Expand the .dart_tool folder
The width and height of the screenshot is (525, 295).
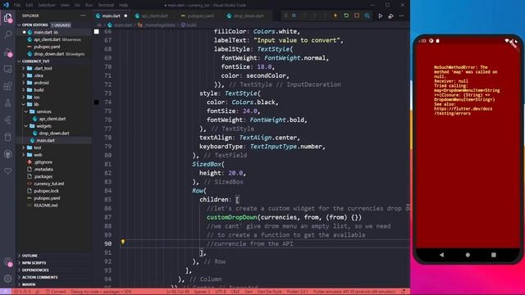click(43, 68)
